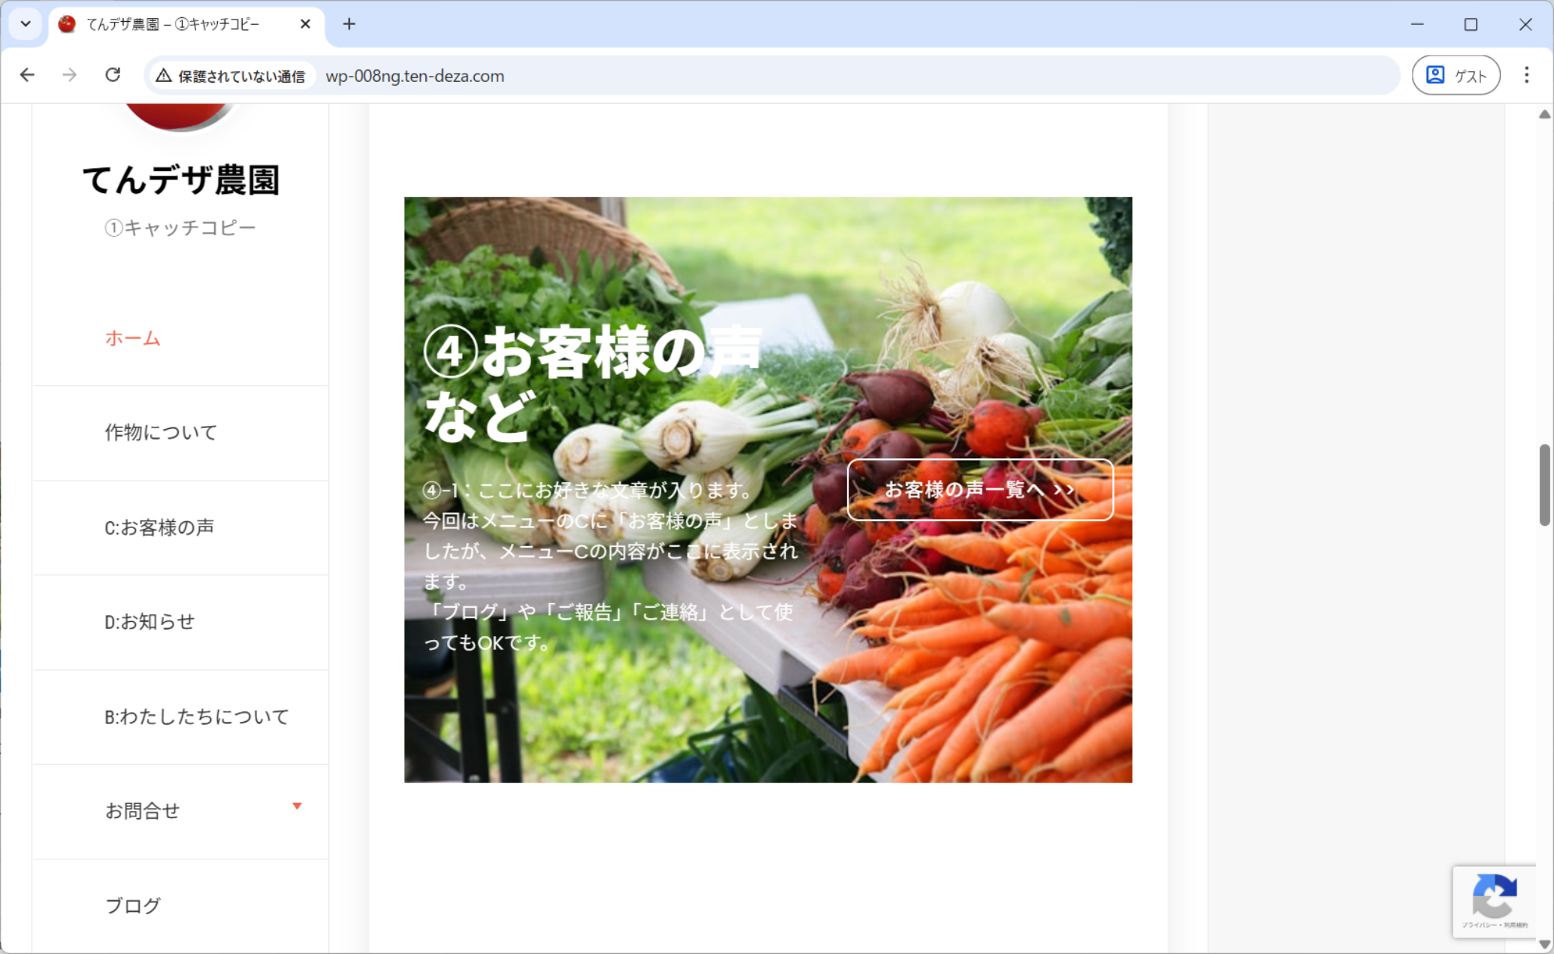Close the てんデザ農園 tab

point(305,24)
